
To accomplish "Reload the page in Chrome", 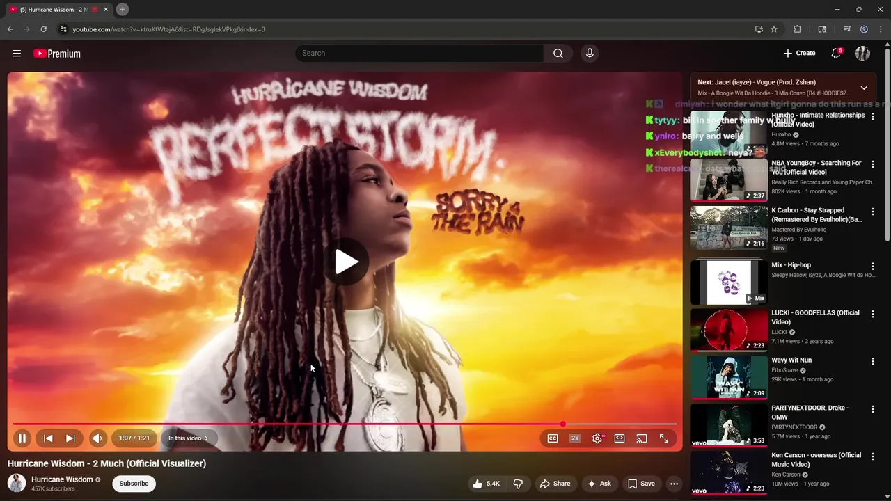I will point(43,29).
